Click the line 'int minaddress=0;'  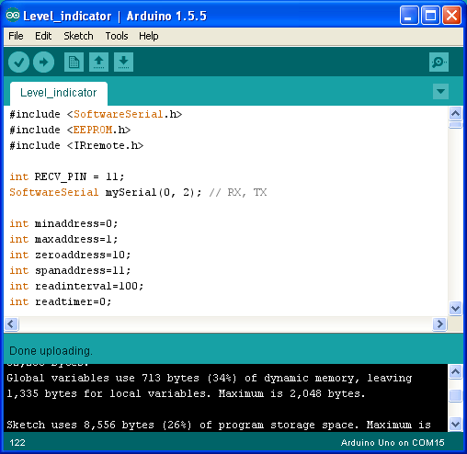pyautogui.click(x=63, y=223)
